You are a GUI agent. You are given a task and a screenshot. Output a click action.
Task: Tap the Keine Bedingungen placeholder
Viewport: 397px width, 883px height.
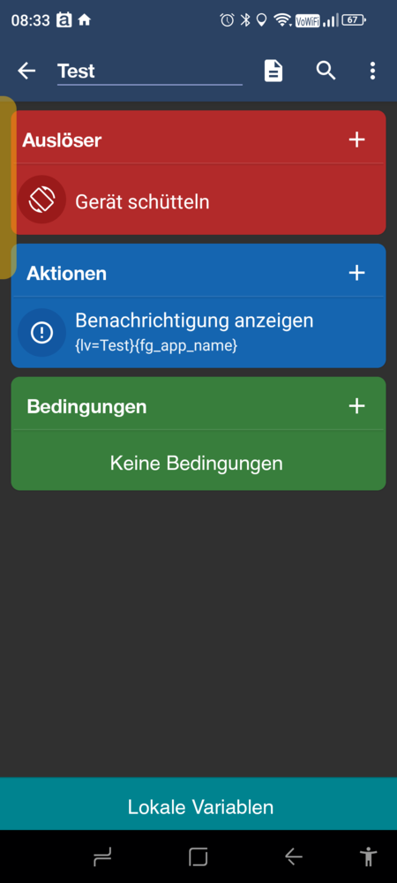(196, 464)
